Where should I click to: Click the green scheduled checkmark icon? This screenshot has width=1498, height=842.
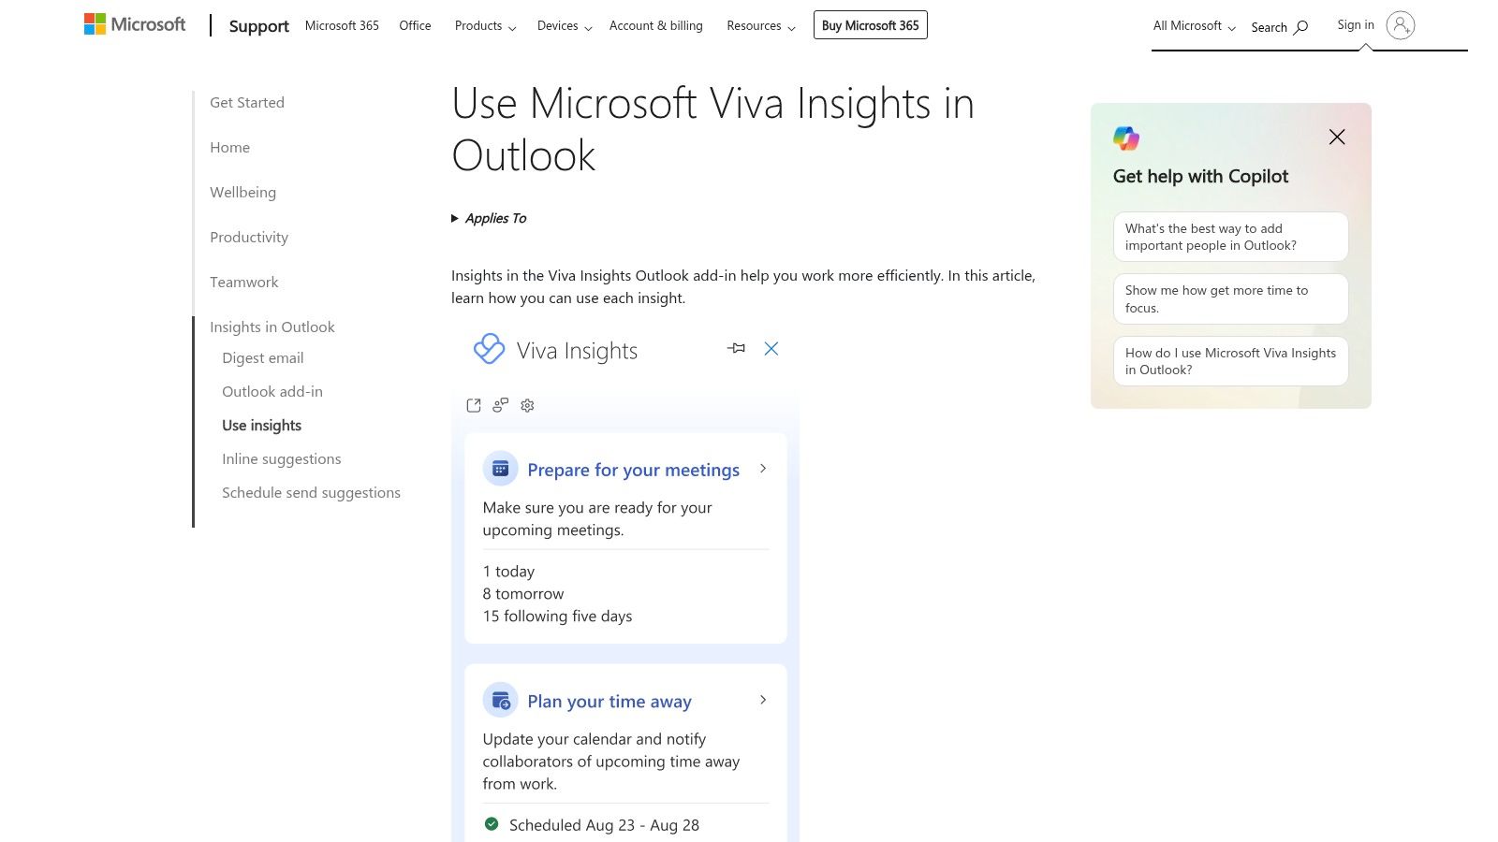coord(492,824)
